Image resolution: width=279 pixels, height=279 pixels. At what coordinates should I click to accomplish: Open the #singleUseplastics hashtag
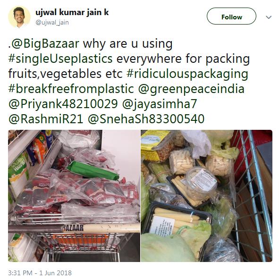click(60, 59)
